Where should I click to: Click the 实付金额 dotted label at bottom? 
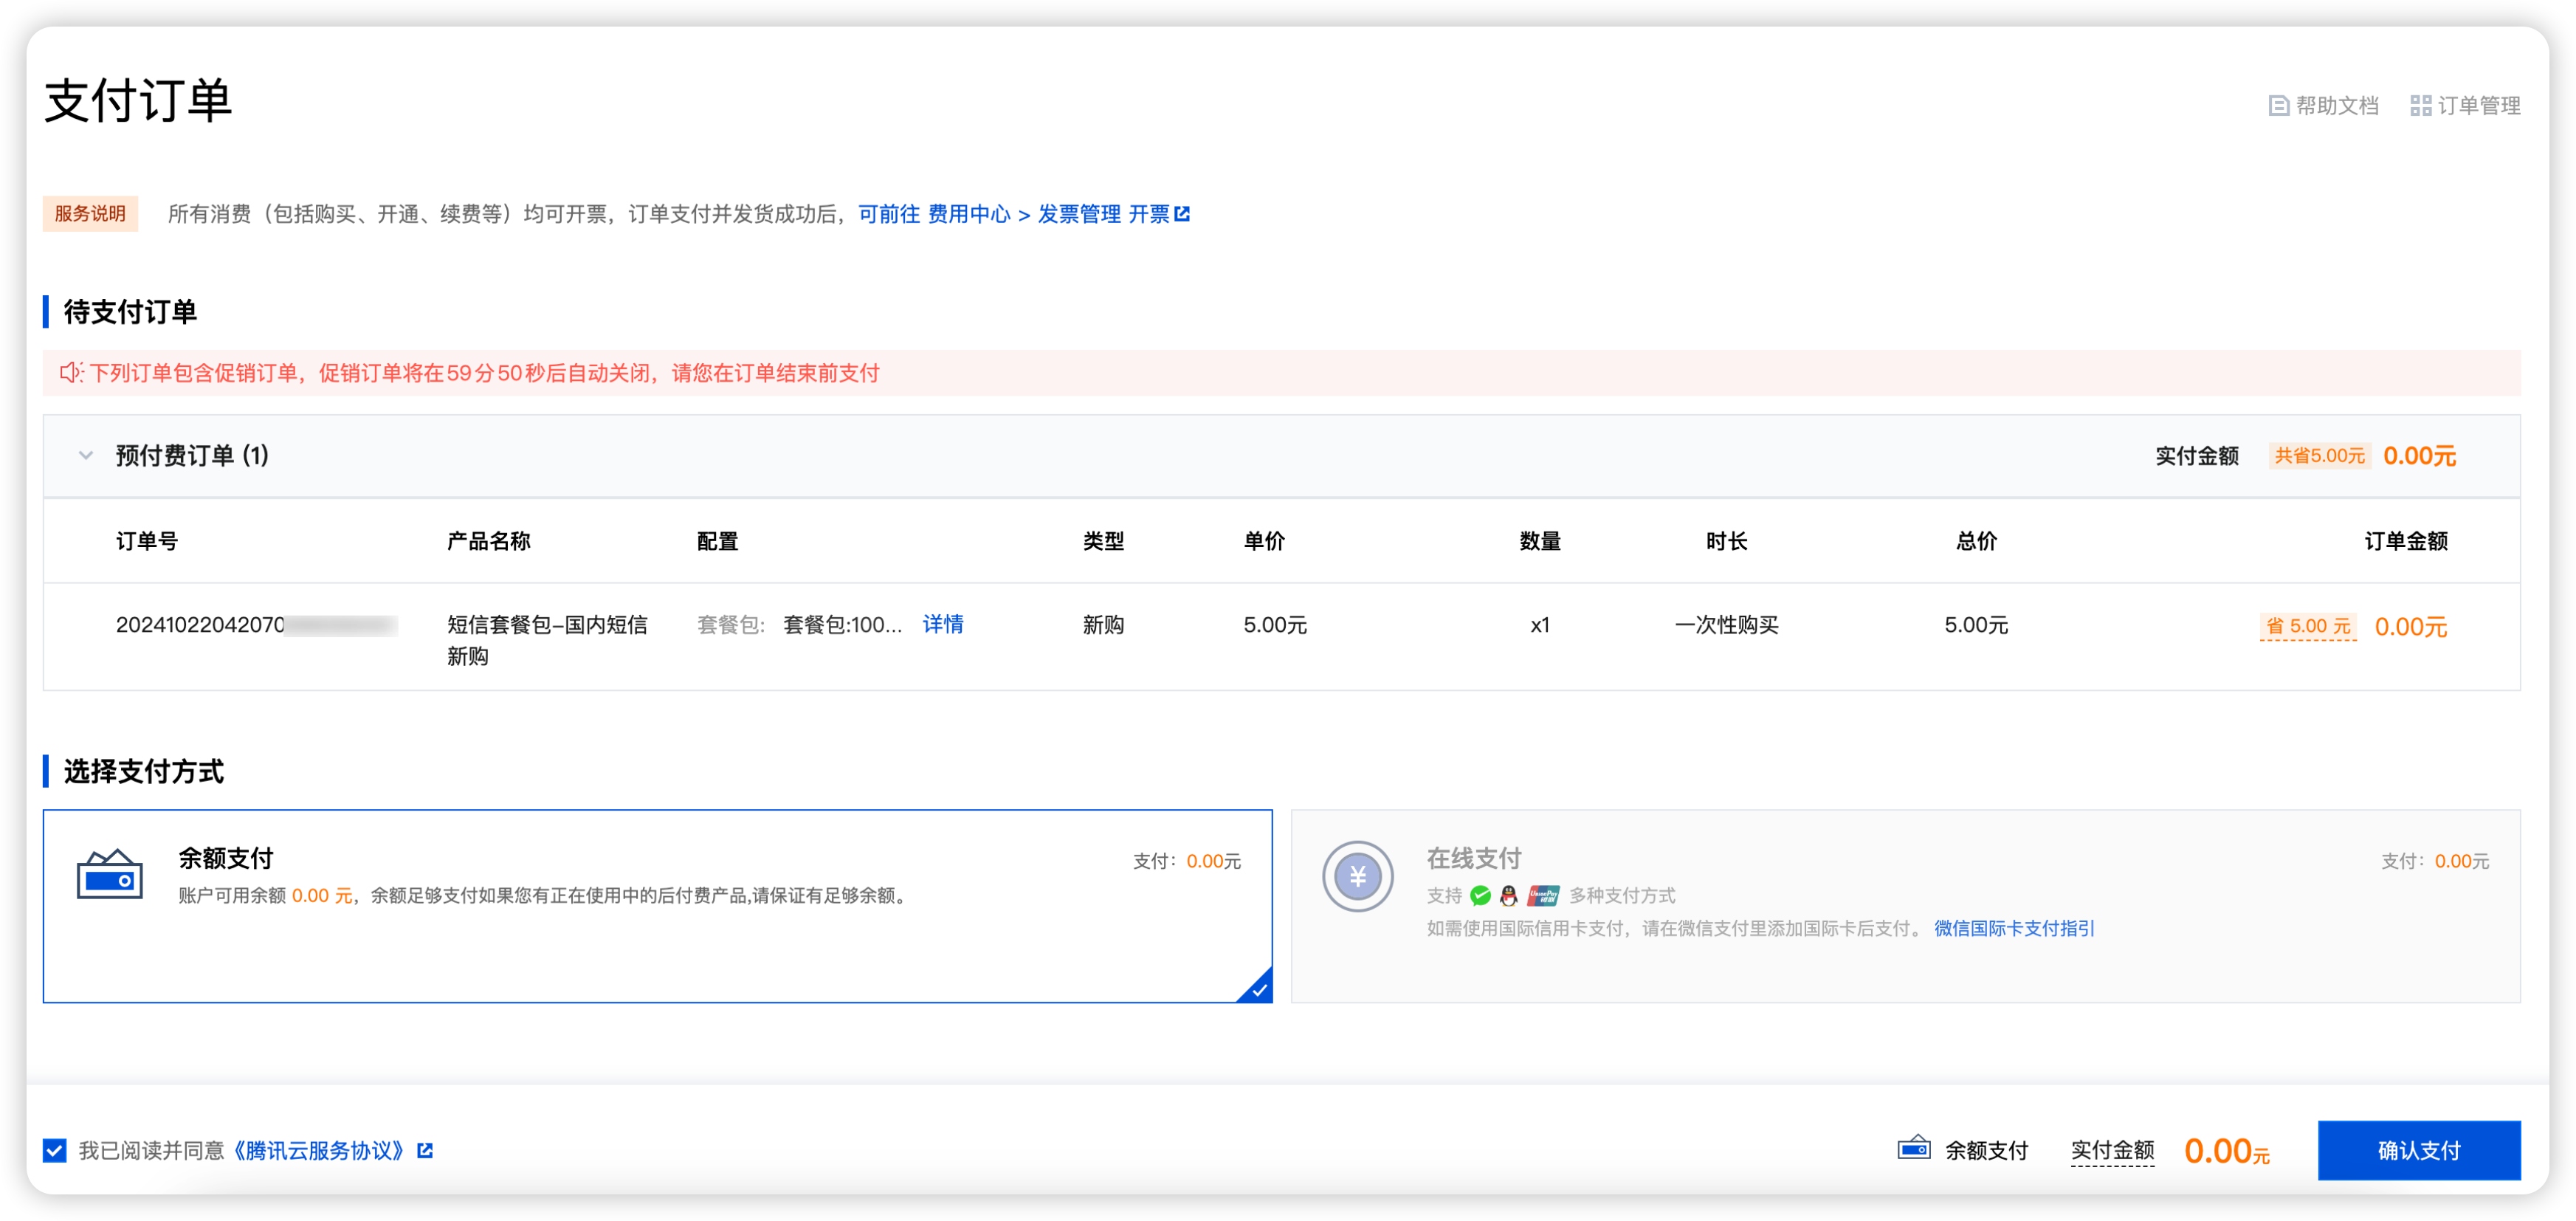tap(2112, 1151)
